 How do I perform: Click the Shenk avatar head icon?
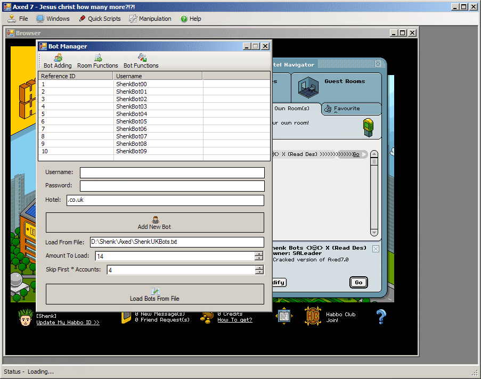(x=26, y=317)
